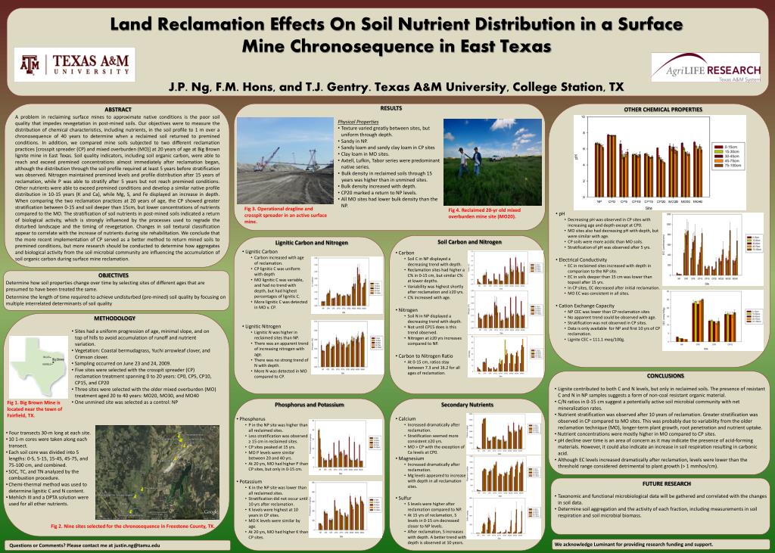Open the lignitic carbon bar chart

click(347, 286)
